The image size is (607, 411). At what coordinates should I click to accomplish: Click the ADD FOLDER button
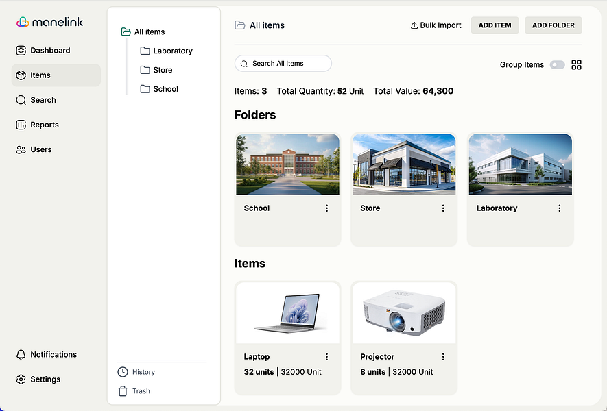[554, 25]
